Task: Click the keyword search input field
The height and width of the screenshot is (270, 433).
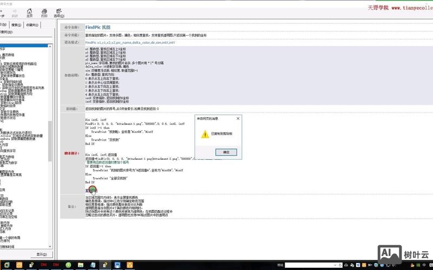Action: tap(26, 39)
